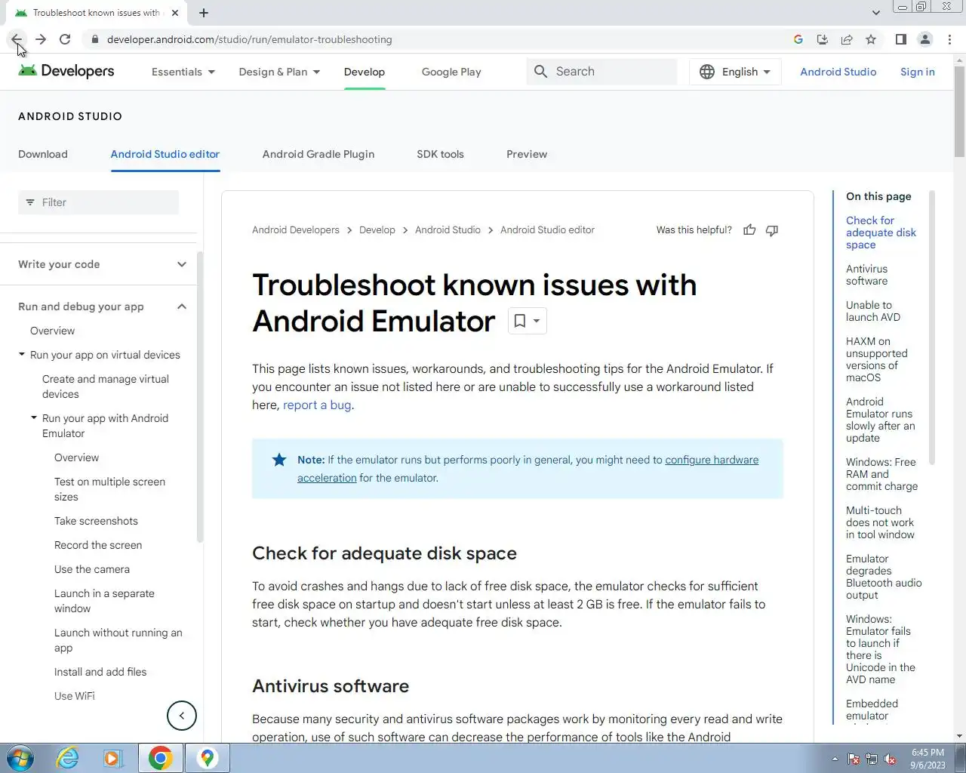Screen dimensions: 966x773
Task: Click the Chrome profile avatar icon
Action: [925, 39]
